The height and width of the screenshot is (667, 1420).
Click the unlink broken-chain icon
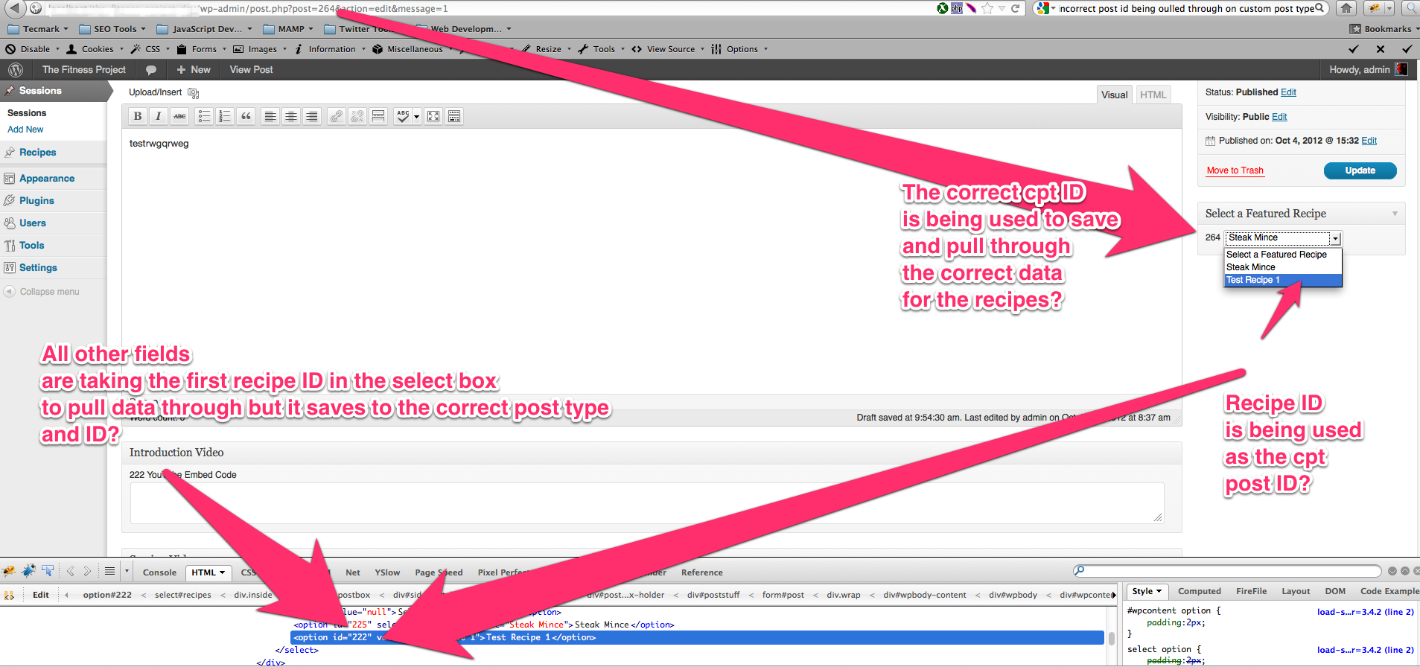[357, 116]
